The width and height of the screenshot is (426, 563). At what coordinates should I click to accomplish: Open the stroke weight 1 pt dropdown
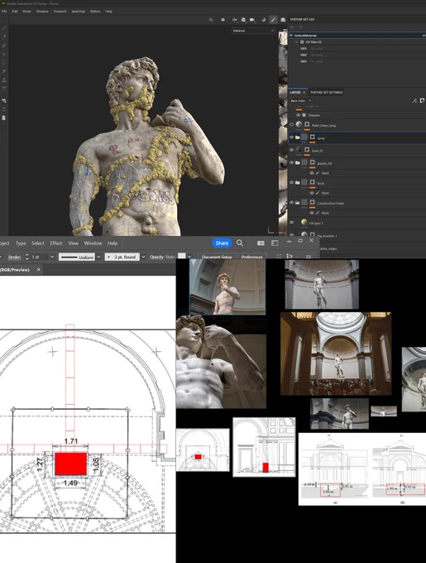click(52, 257)
